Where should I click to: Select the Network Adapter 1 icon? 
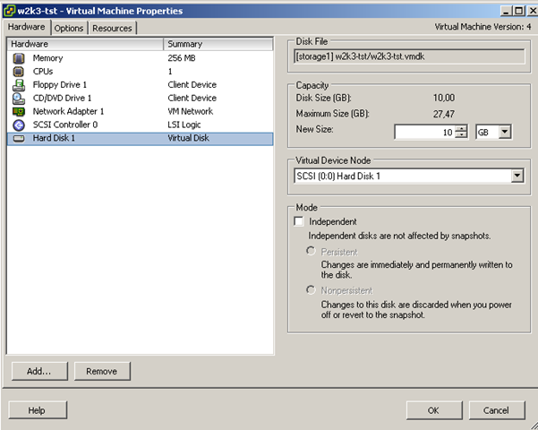pyautogui.click(x=19, y=112)
